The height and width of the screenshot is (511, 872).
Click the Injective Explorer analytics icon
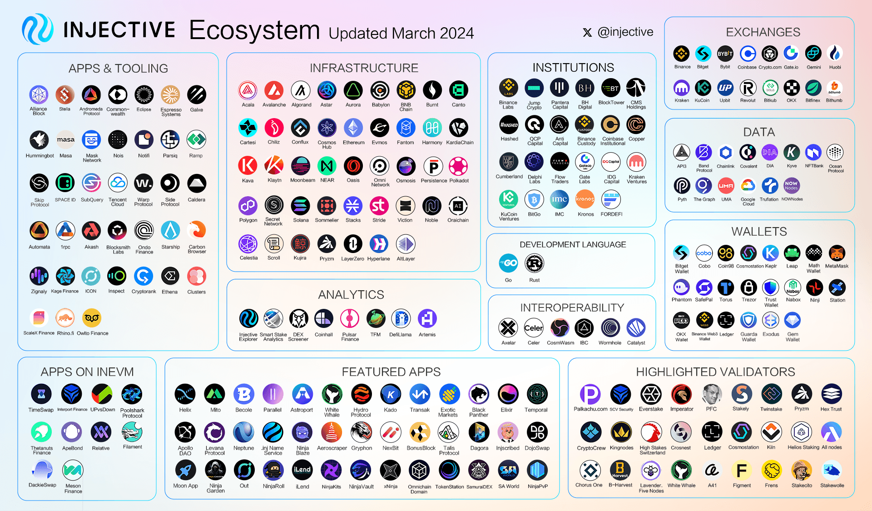[x=248, y=318]
